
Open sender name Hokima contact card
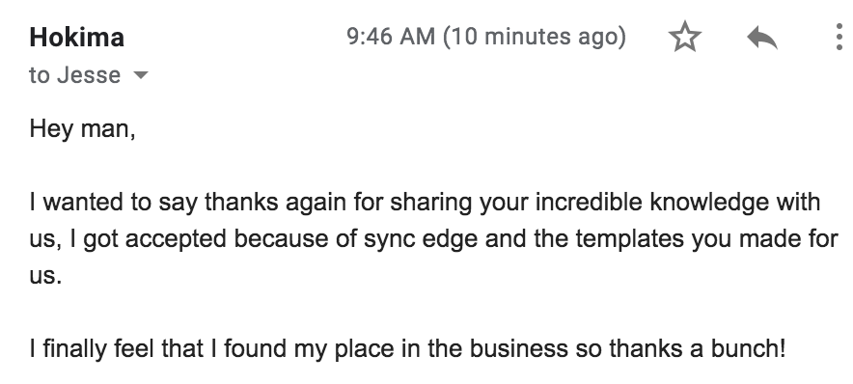point(76,38)
